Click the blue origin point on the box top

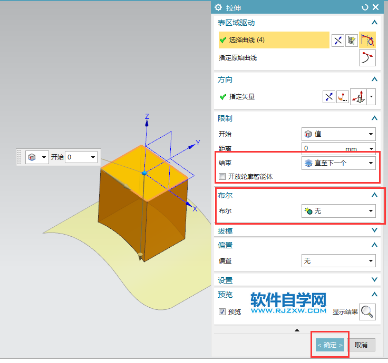pos(144,173)
